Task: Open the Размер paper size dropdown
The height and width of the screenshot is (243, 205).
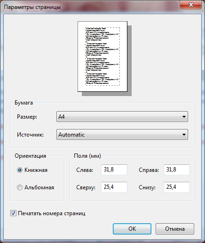Action: (122, 117)
